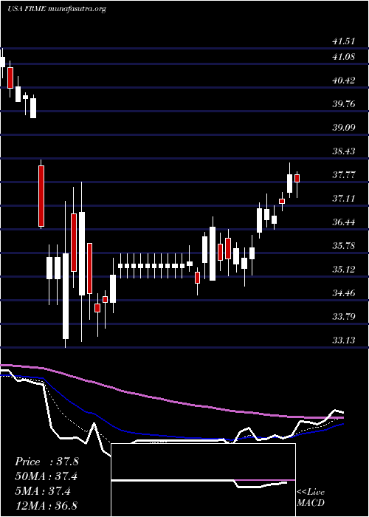Select the 39.76 price axis label
Screen dimensions: 369x517
(x=344, y=104)
